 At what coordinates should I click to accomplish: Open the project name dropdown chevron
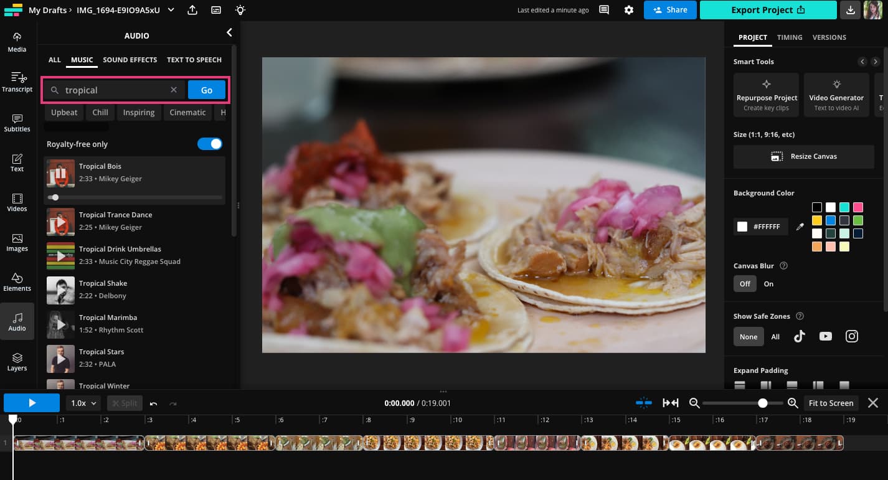click(171, 10)
